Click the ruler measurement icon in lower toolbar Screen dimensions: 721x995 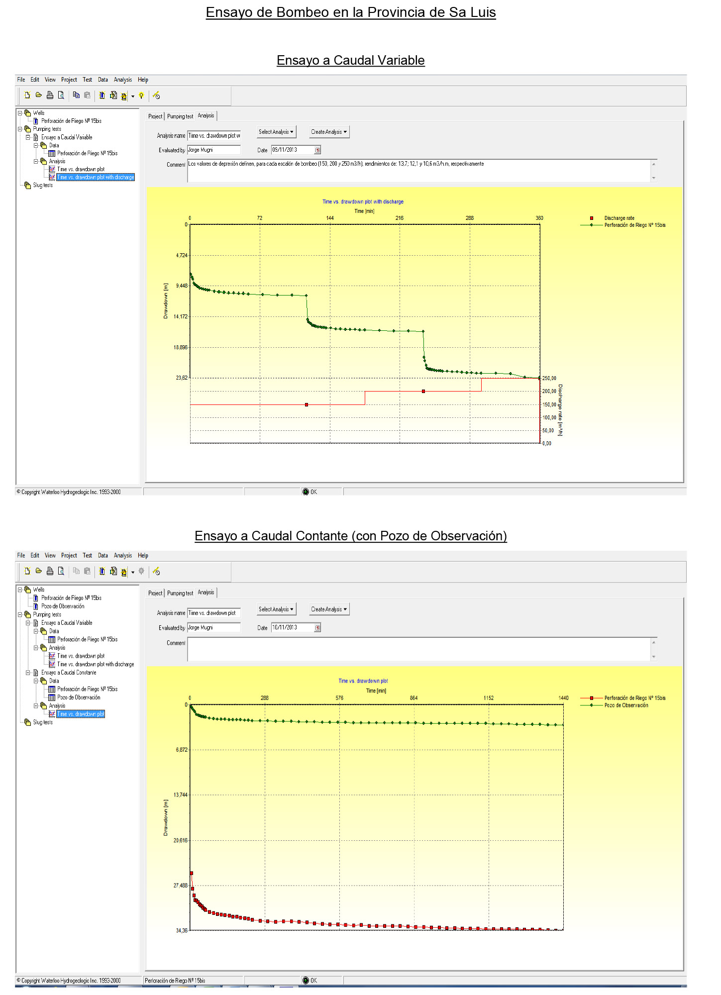pos(156,571)
